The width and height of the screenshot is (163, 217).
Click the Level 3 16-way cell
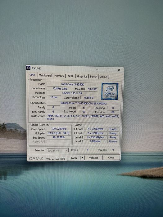(113, 142)
